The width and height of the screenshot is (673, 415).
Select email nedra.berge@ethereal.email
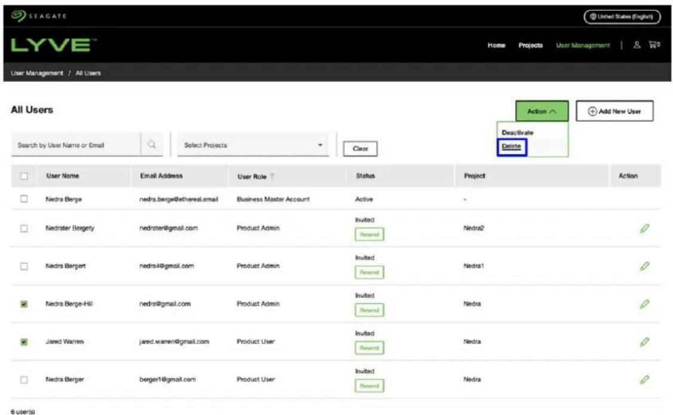click(179, 199)
